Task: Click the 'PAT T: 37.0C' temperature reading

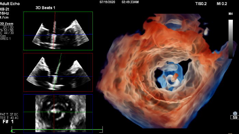Action: coord(9,114)
